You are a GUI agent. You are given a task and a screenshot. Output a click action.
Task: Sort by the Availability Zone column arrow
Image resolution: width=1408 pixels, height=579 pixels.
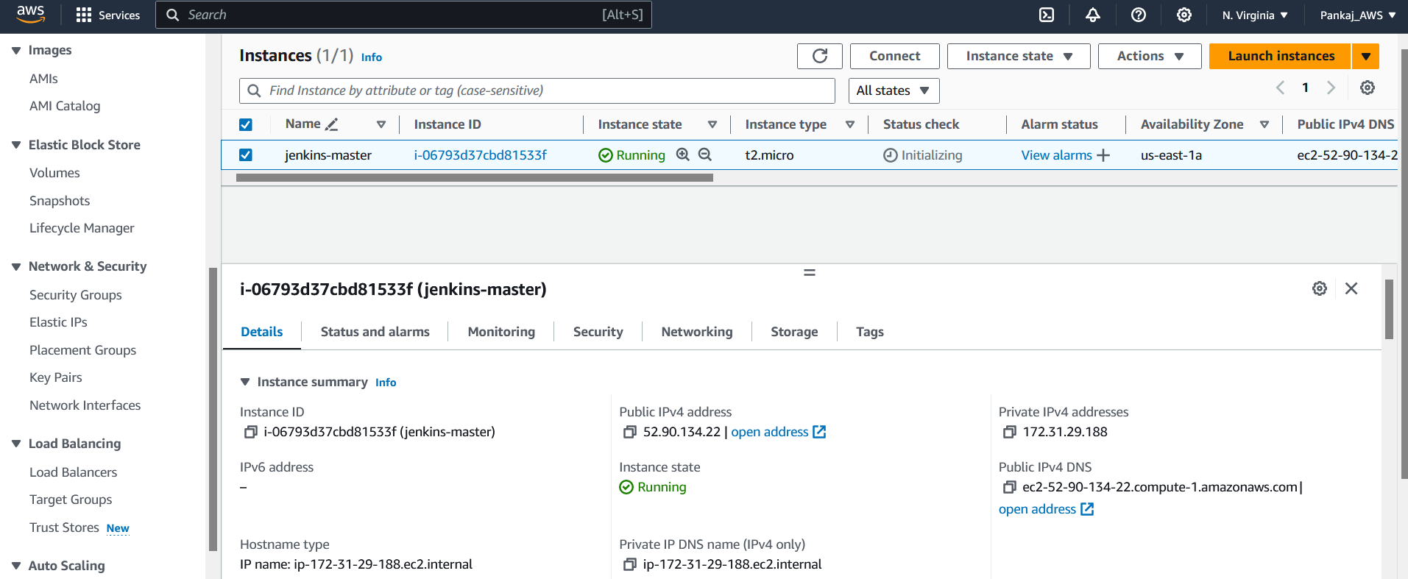[1264, 124]
